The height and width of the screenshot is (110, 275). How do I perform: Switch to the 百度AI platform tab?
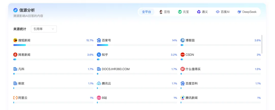223,12
